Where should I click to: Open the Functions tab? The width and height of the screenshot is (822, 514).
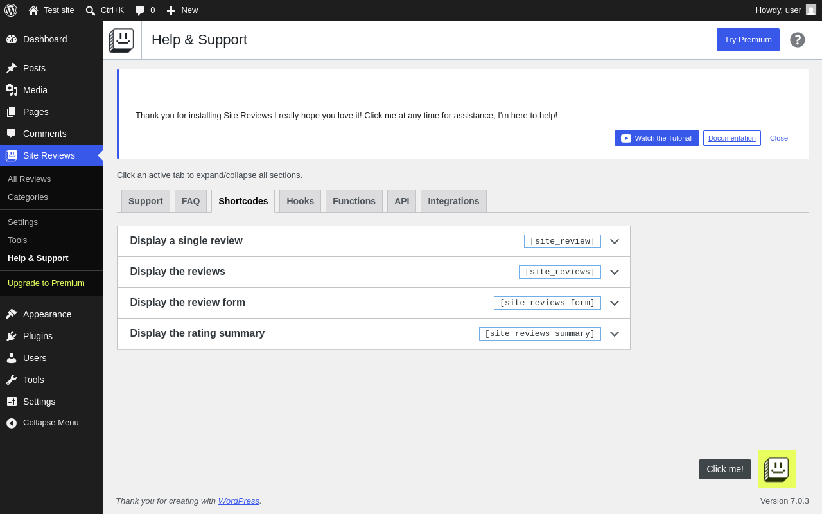point(354,201)
